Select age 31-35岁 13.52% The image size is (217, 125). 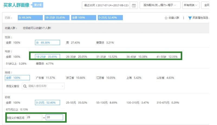pyautogui.click(x=107, y=57)
